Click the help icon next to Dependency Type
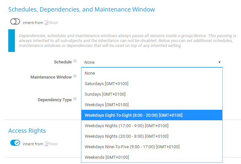The width and height of the screenshot is (241, 164). click(x=75, y=99)
